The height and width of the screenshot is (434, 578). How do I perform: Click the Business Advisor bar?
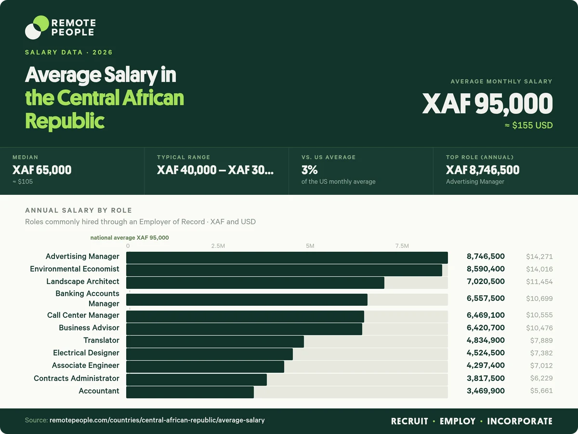coord(244,329)
